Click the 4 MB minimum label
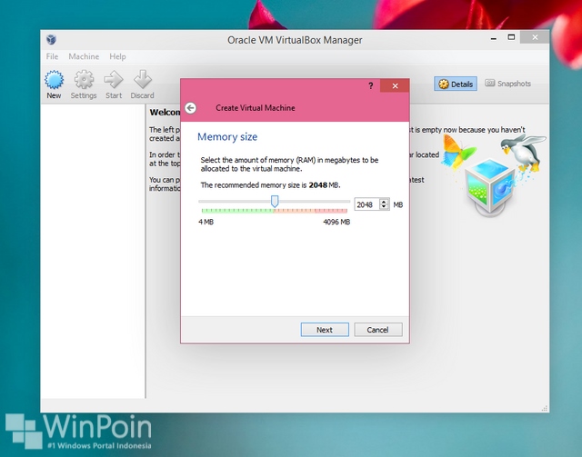Viewport: 582px width, 457px height. pos(206,222)
